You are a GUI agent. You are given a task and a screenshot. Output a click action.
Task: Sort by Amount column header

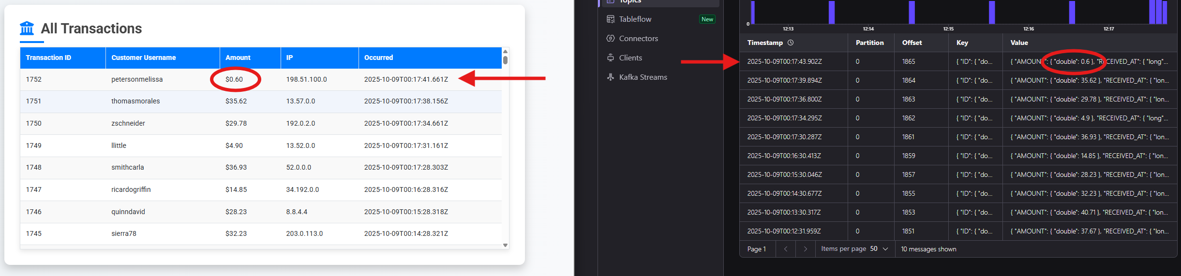click(x=238, y=58)
